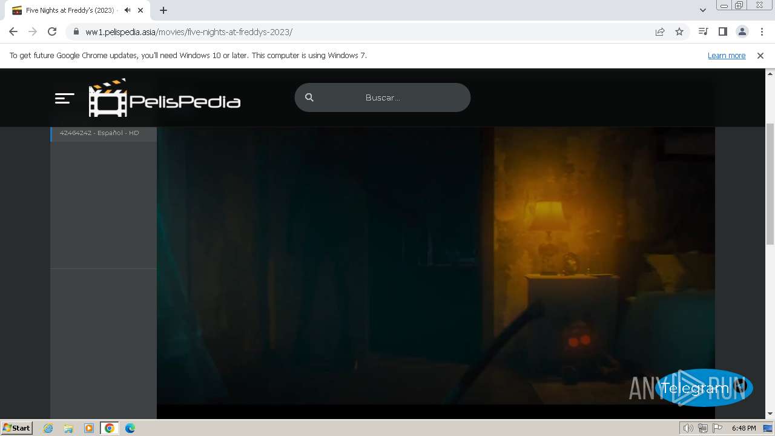Open the network tray icon
The image size is (775, 436).
tap(703, 428)
